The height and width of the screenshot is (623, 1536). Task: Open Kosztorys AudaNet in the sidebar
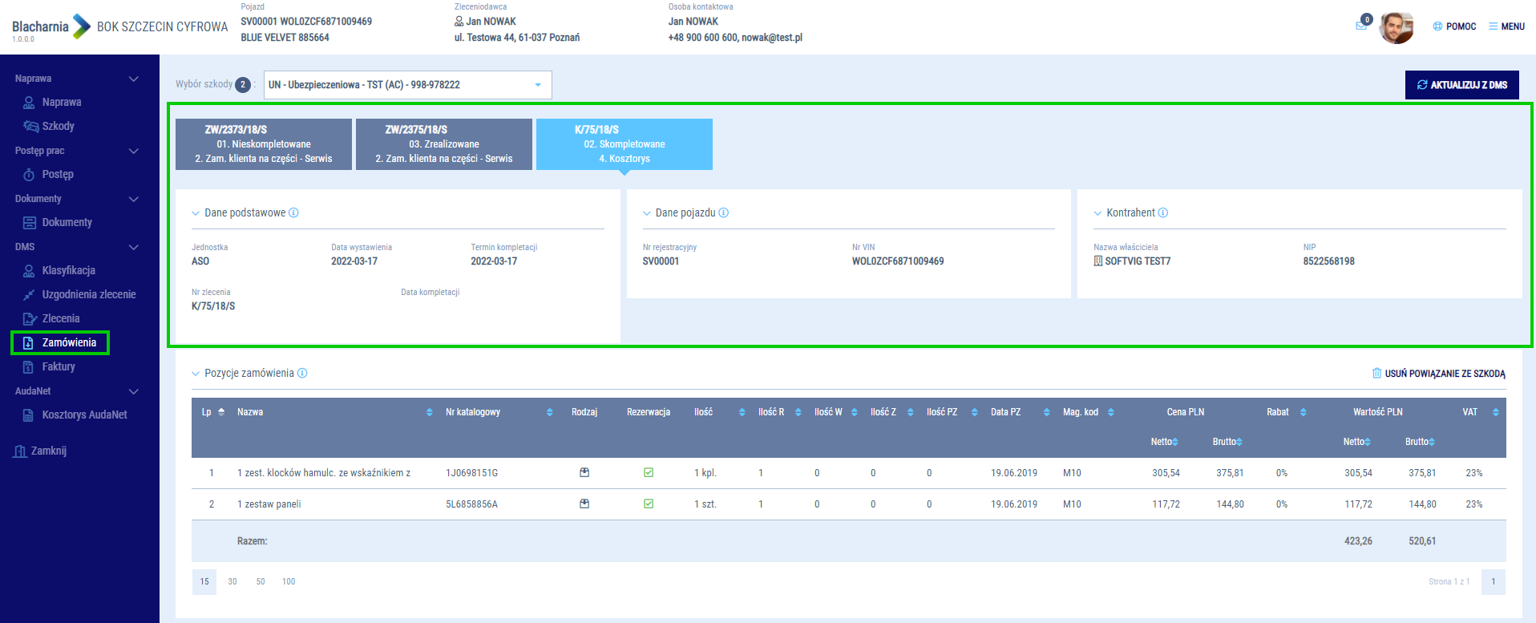(x=84, y=415)
